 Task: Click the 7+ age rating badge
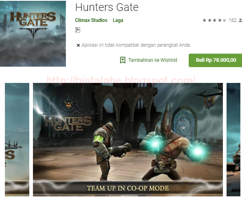pos(78,30)
